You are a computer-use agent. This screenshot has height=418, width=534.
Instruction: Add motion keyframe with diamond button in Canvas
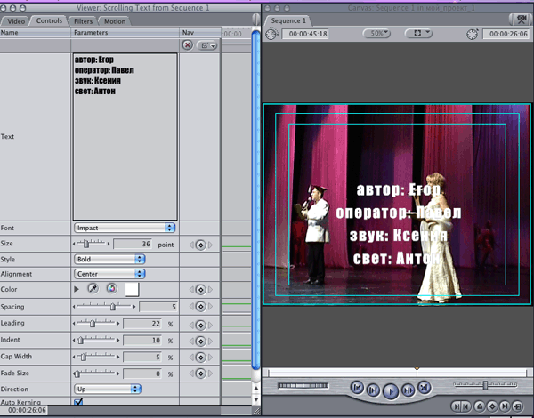(492, 406)
